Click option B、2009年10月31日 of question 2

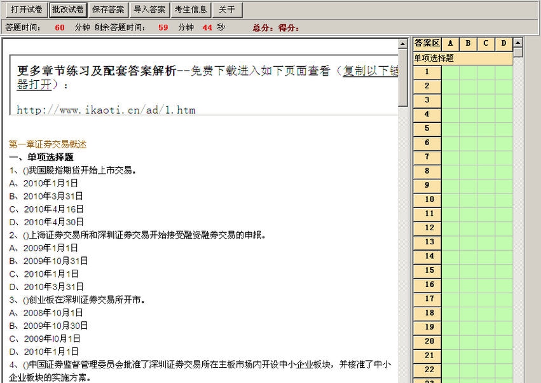[48, 261]
